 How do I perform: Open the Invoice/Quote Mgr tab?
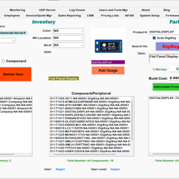point(39,16)
